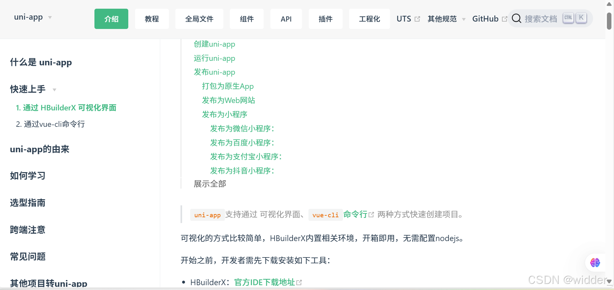Open the floating AI brain assistant icon

pos(595,263)
